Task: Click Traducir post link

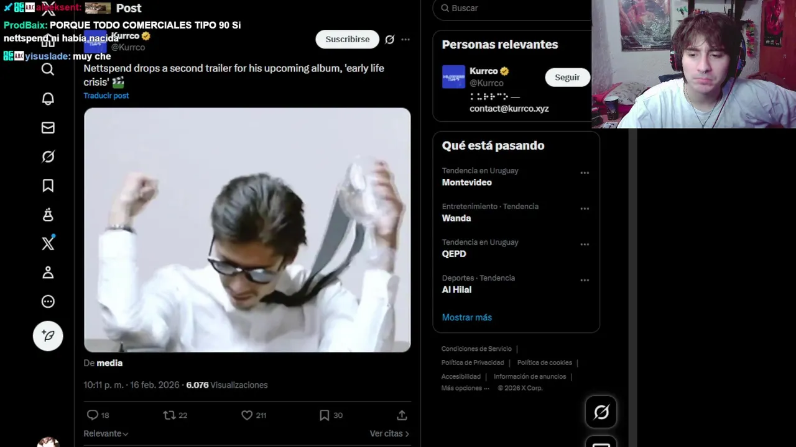Action: point(106,96)
